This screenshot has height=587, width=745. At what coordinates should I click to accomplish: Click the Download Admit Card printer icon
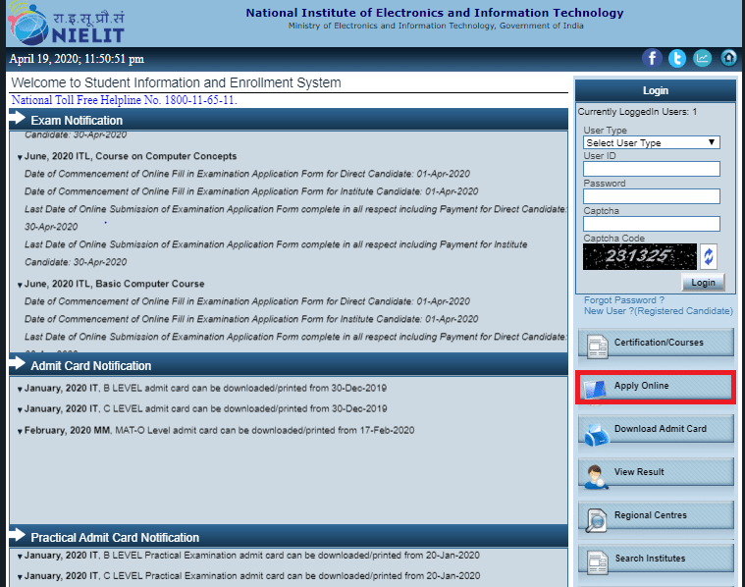coord(597,433)
